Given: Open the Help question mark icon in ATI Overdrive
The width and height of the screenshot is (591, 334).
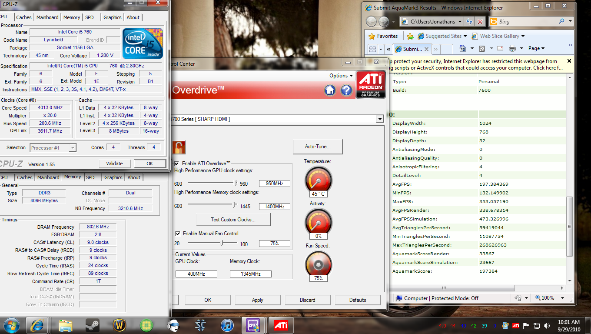Looking at the screenshot, I should pyautogui.click(x=346, y=90).
